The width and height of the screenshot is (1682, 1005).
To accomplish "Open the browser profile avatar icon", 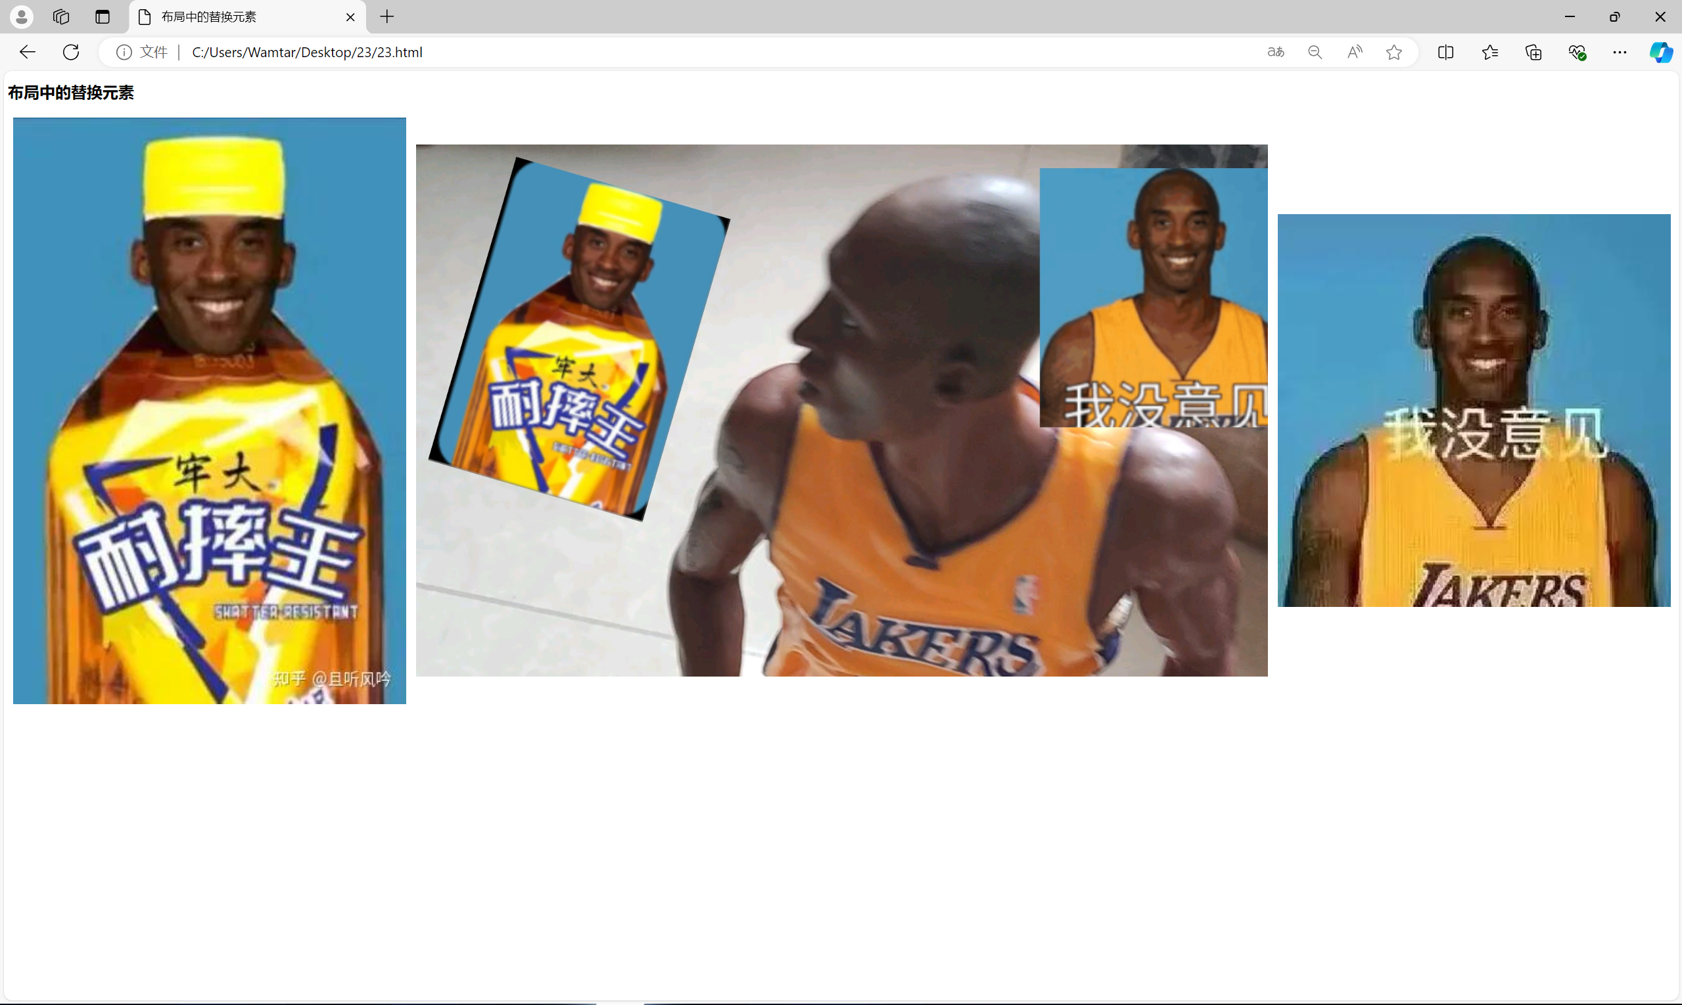I will pyautogui.click(x=22, y=17).
